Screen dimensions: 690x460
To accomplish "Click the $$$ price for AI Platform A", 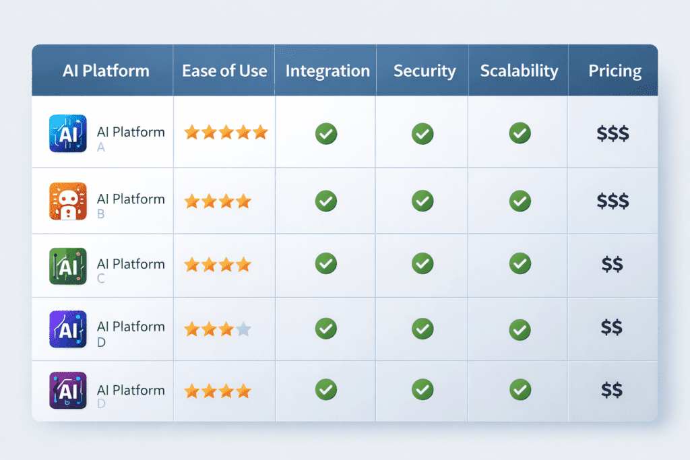I will (x=613, y=133).
